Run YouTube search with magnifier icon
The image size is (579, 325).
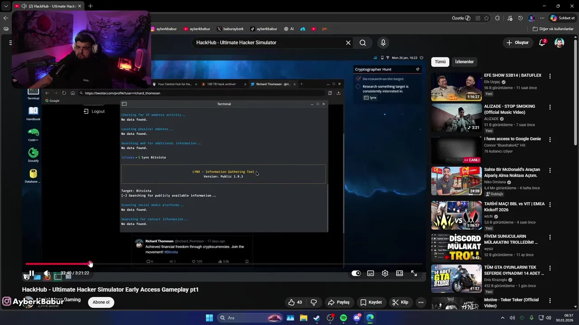[x=363, y=42]
